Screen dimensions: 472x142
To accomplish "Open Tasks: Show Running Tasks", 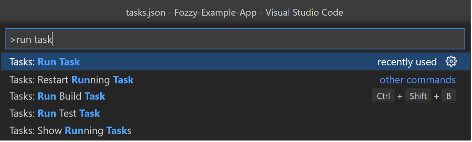I will tap(235, 130).
